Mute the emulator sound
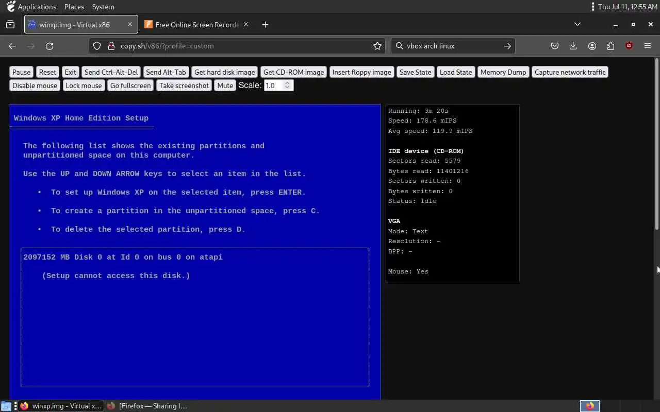Screen dimensions: 660x412 225,85
